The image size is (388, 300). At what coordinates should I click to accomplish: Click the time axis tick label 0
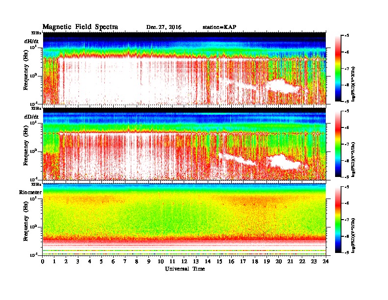(43, 261)
